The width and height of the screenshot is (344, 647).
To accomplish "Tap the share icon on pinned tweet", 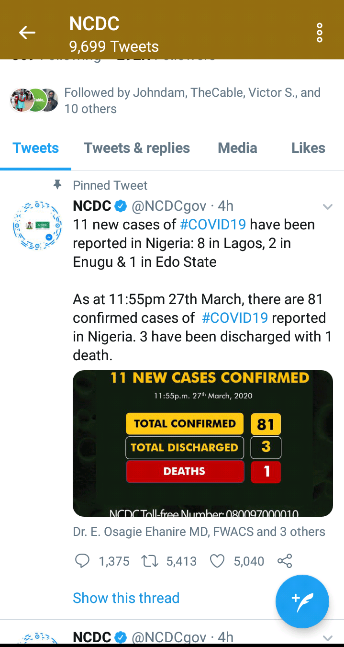I will point(285,561).
